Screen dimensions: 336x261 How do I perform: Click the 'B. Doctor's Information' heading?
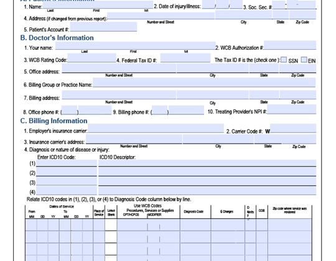click(x=57, y=38)
